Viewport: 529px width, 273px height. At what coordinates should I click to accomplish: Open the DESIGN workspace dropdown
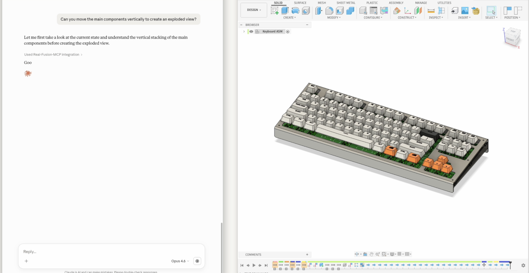(254, 10)
